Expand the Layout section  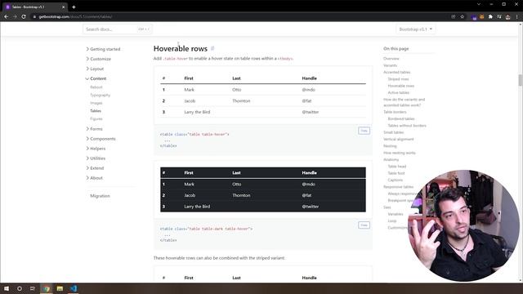point(95,69)
